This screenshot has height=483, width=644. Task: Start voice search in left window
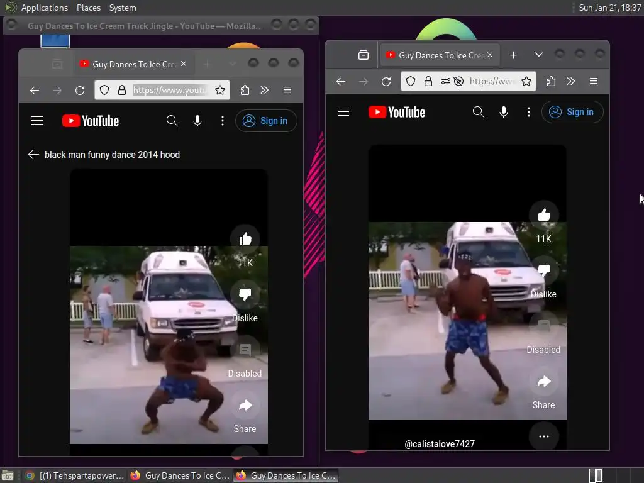[197, 121]
